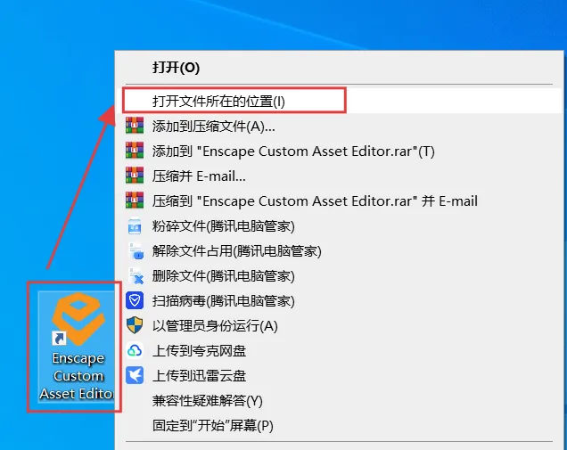This screenshot has width=567, height=450.
Task: Click the delete file icon for 删除文件
Action: click(x=136, y=275)
